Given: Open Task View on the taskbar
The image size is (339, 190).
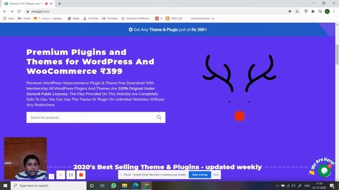Looking at the screenshot, I should pos(102,185).
